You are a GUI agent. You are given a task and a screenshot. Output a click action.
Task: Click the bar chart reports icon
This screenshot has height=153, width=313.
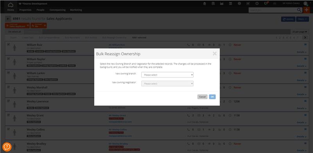(221, 4)
